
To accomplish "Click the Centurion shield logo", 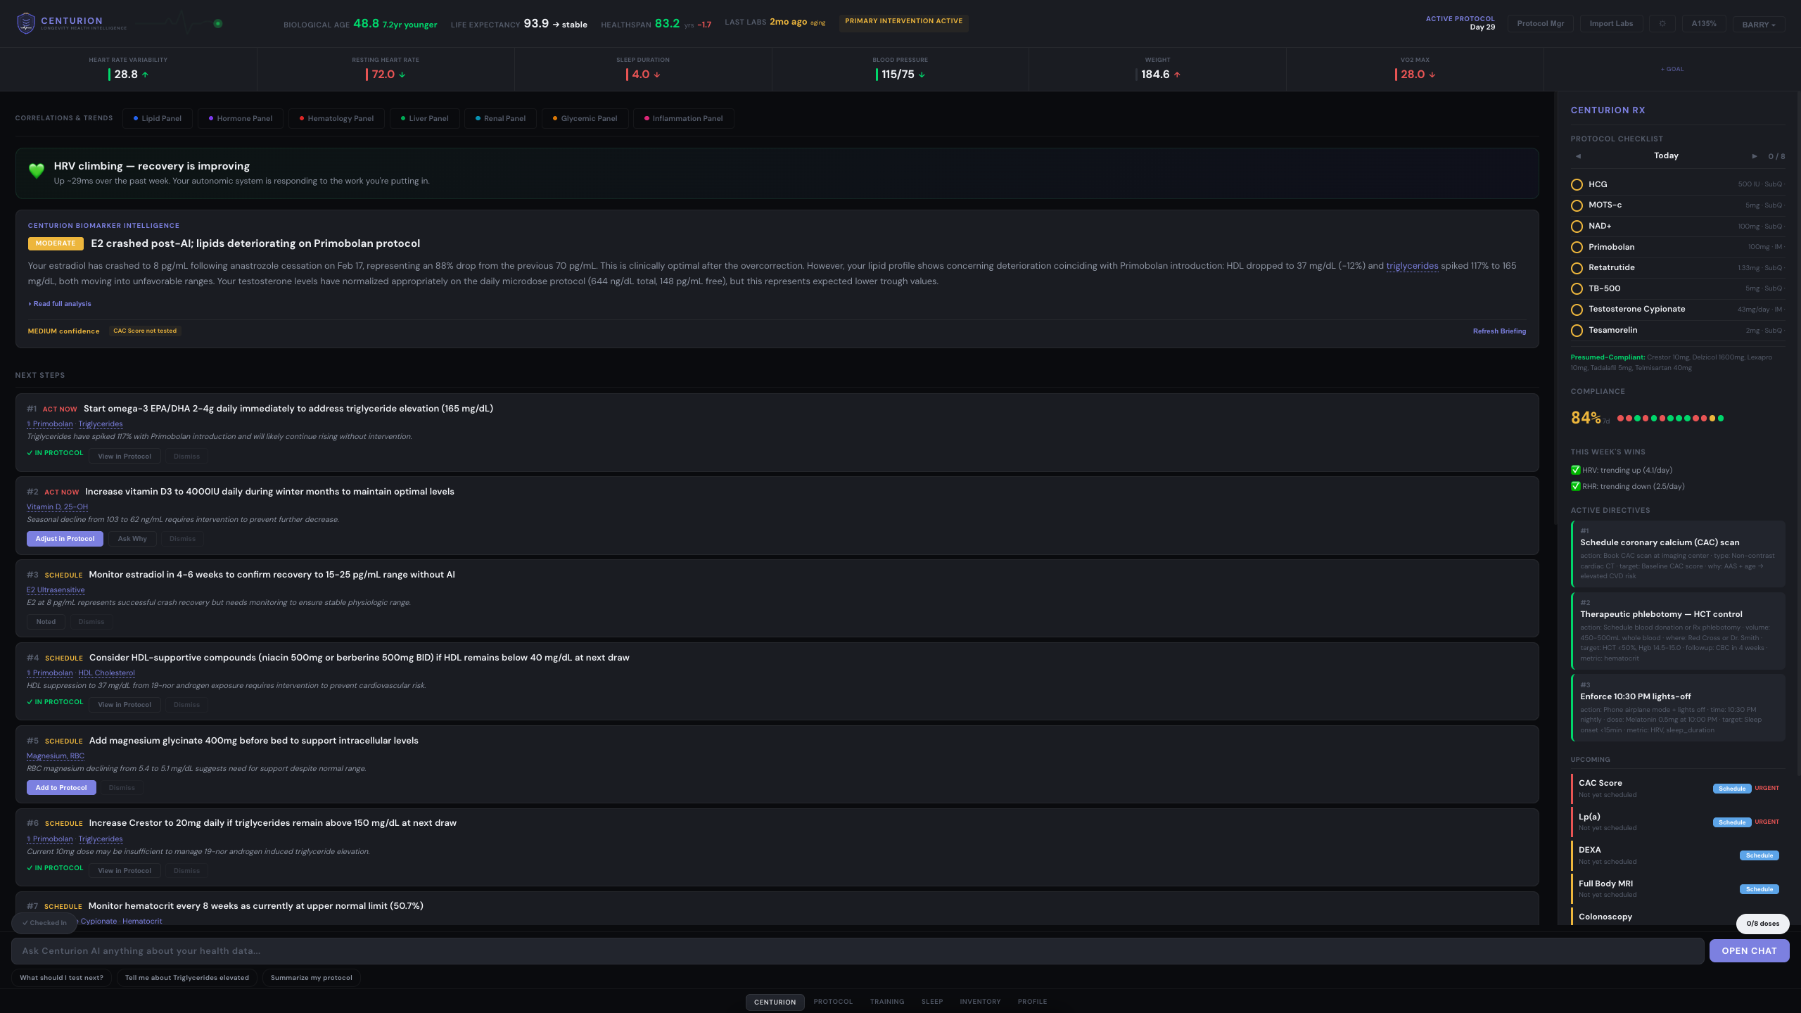I will click(26, 23).
